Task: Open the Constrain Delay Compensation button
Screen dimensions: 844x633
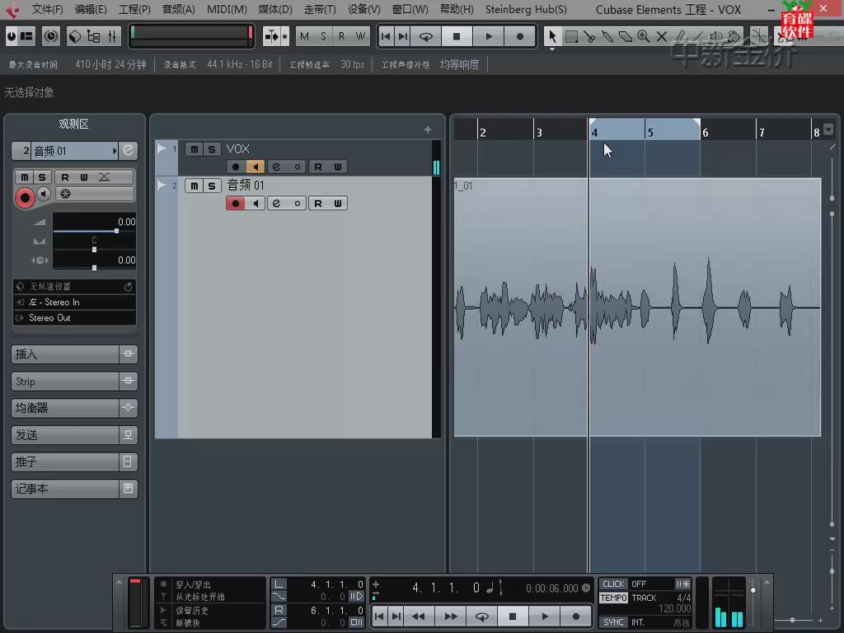Action: [x=51, y=36]
